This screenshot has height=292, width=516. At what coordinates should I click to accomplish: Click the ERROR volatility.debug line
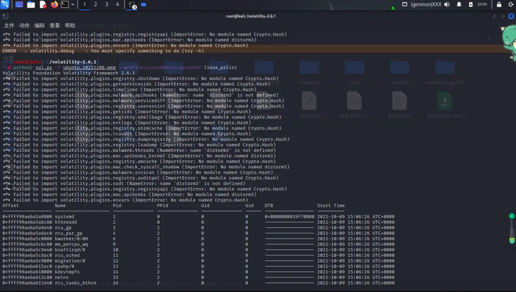pos(103,51)
